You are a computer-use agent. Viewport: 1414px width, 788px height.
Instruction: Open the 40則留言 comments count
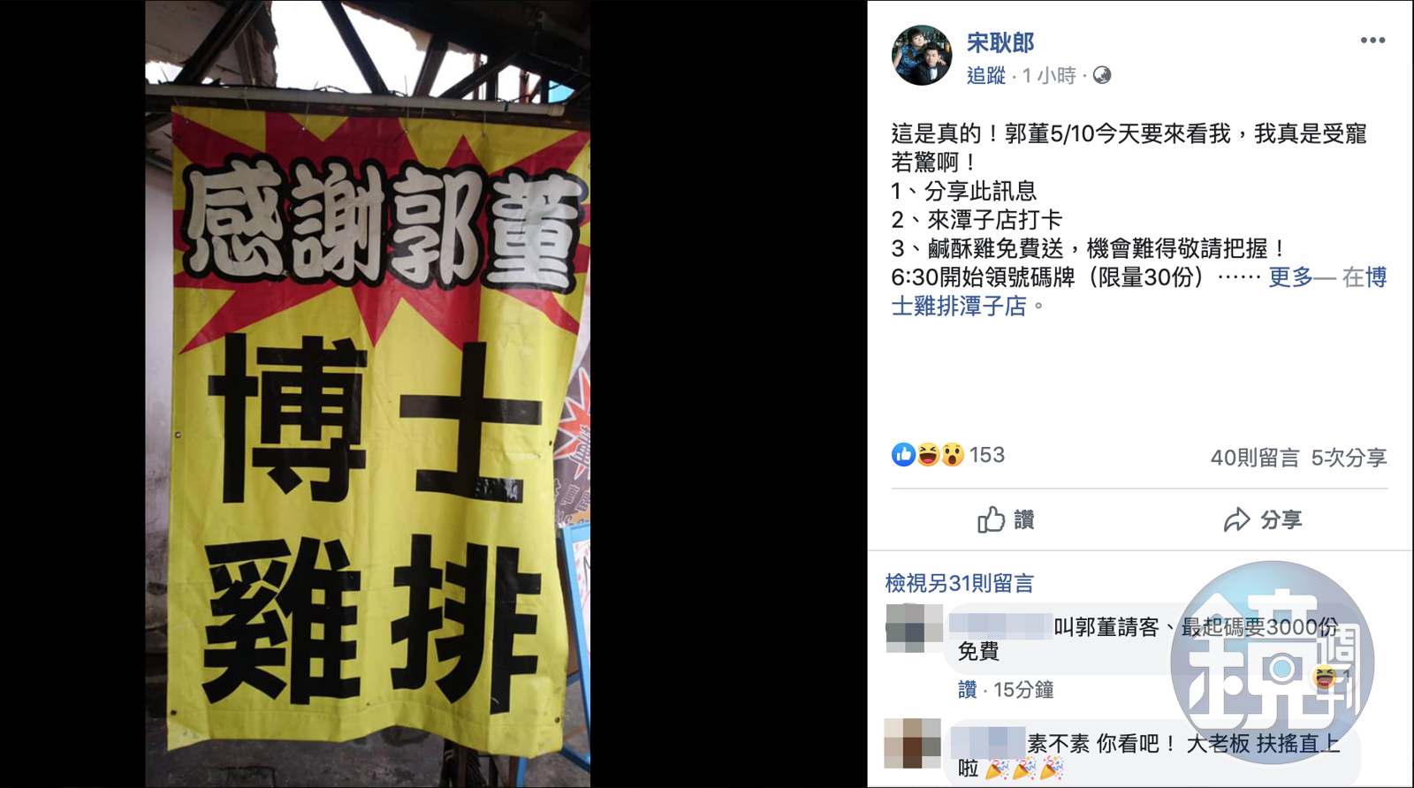[x=1255, y=458]
